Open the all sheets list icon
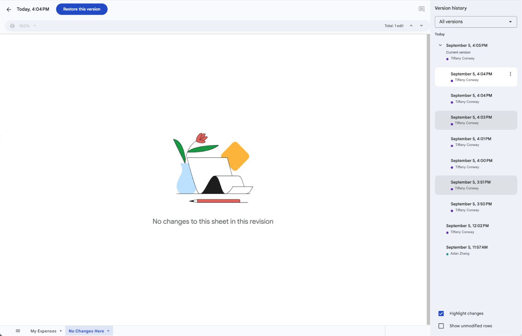The width and height of the screenshot is (522, 336). coord(18,331)
